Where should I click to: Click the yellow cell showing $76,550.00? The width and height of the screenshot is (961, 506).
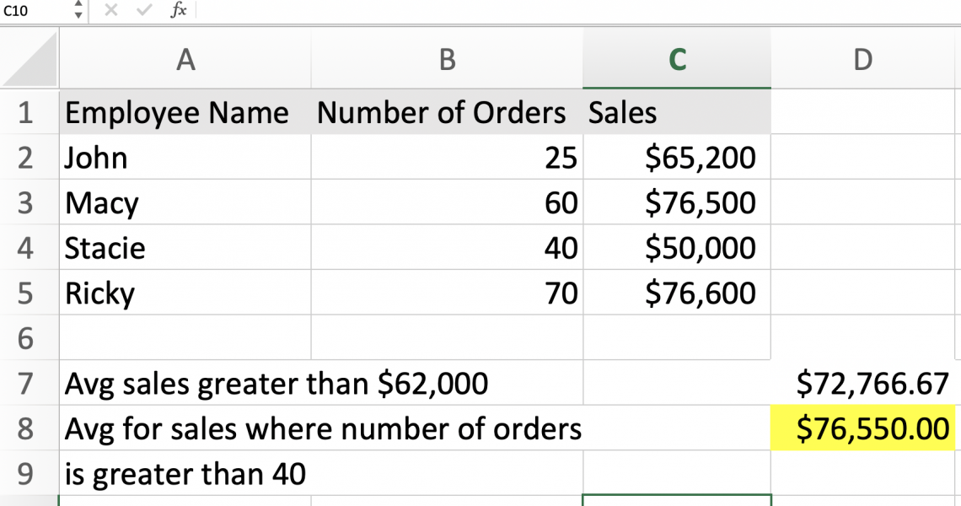click(864, 428)
